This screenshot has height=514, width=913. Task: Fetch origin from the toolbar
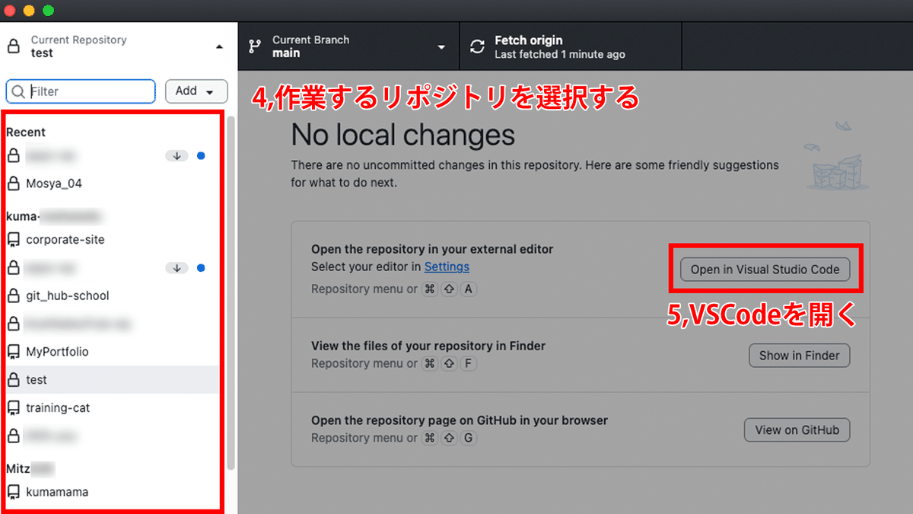pyautogui.click(x=571, y=46)
